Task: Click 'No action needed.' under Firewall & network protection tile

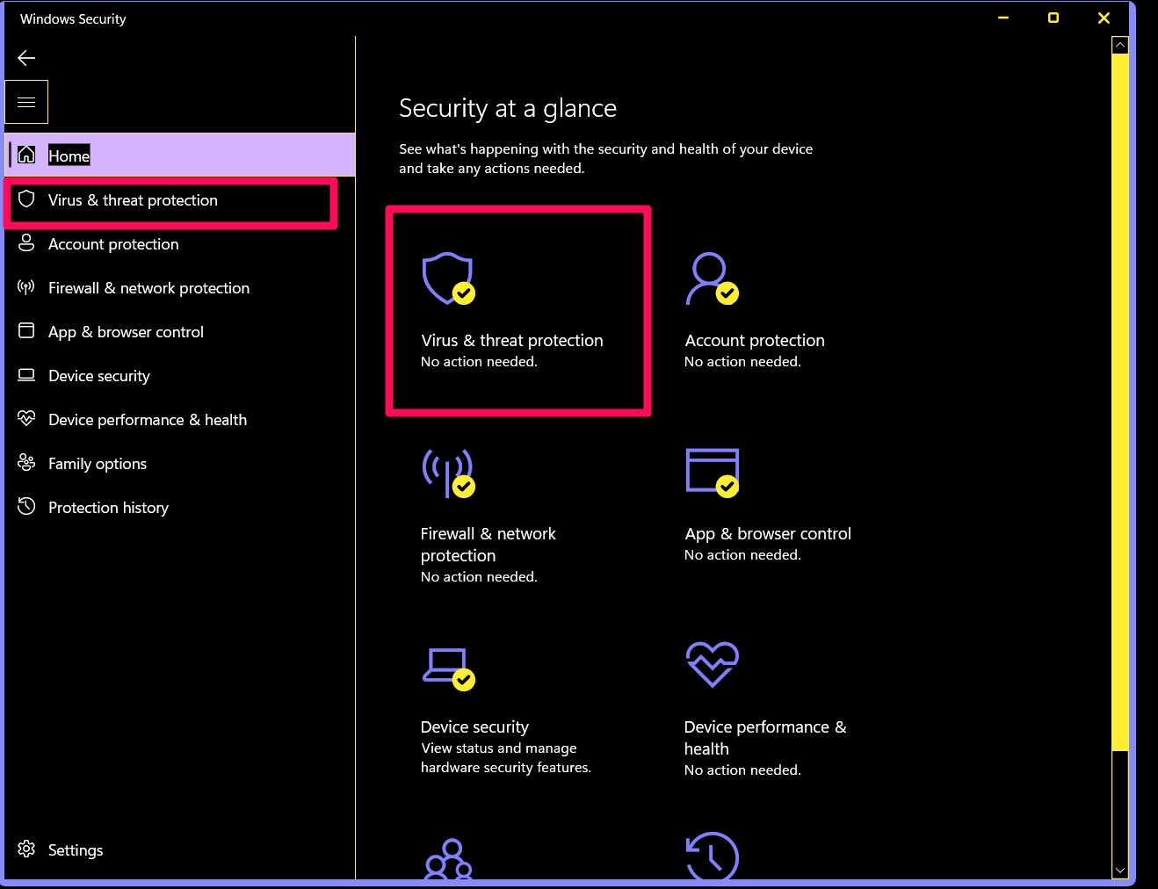Action: click(x=479, y=576)
